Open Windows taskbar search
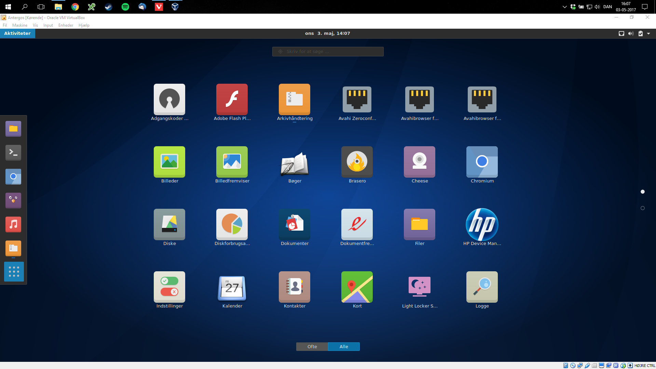656x369 pixels. pyautogui.click(x=25, y=7)
